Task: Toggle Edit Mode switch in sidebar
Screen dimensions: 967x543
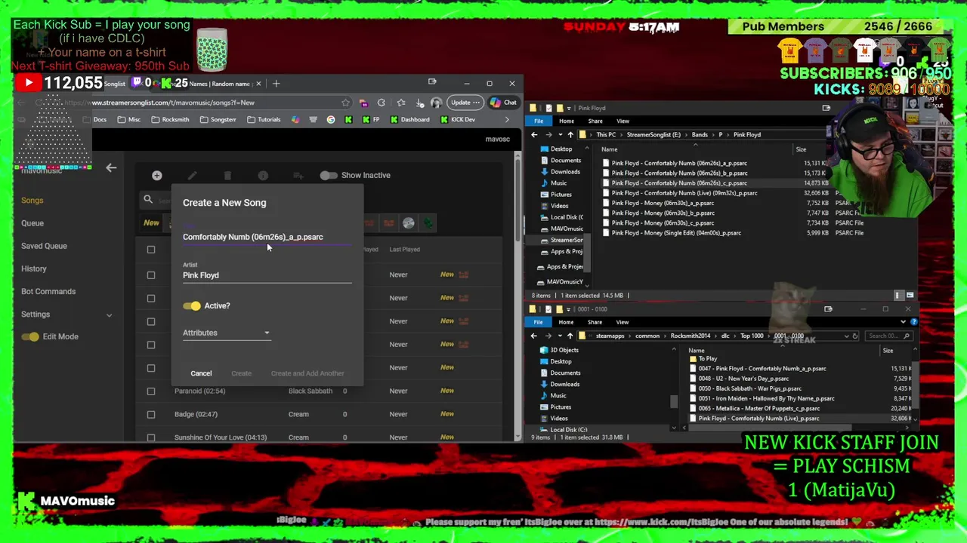Action: [x=30, y=336]
